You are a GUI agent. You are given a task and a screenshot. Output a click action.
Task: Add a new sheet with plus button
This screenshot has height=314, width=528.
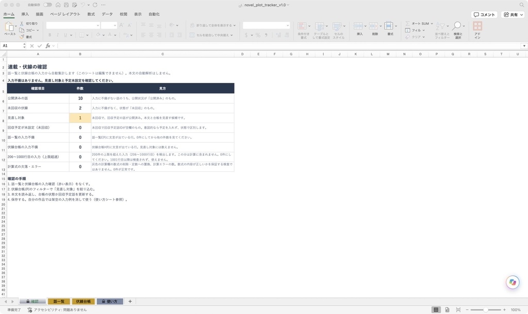pos(130,301)
